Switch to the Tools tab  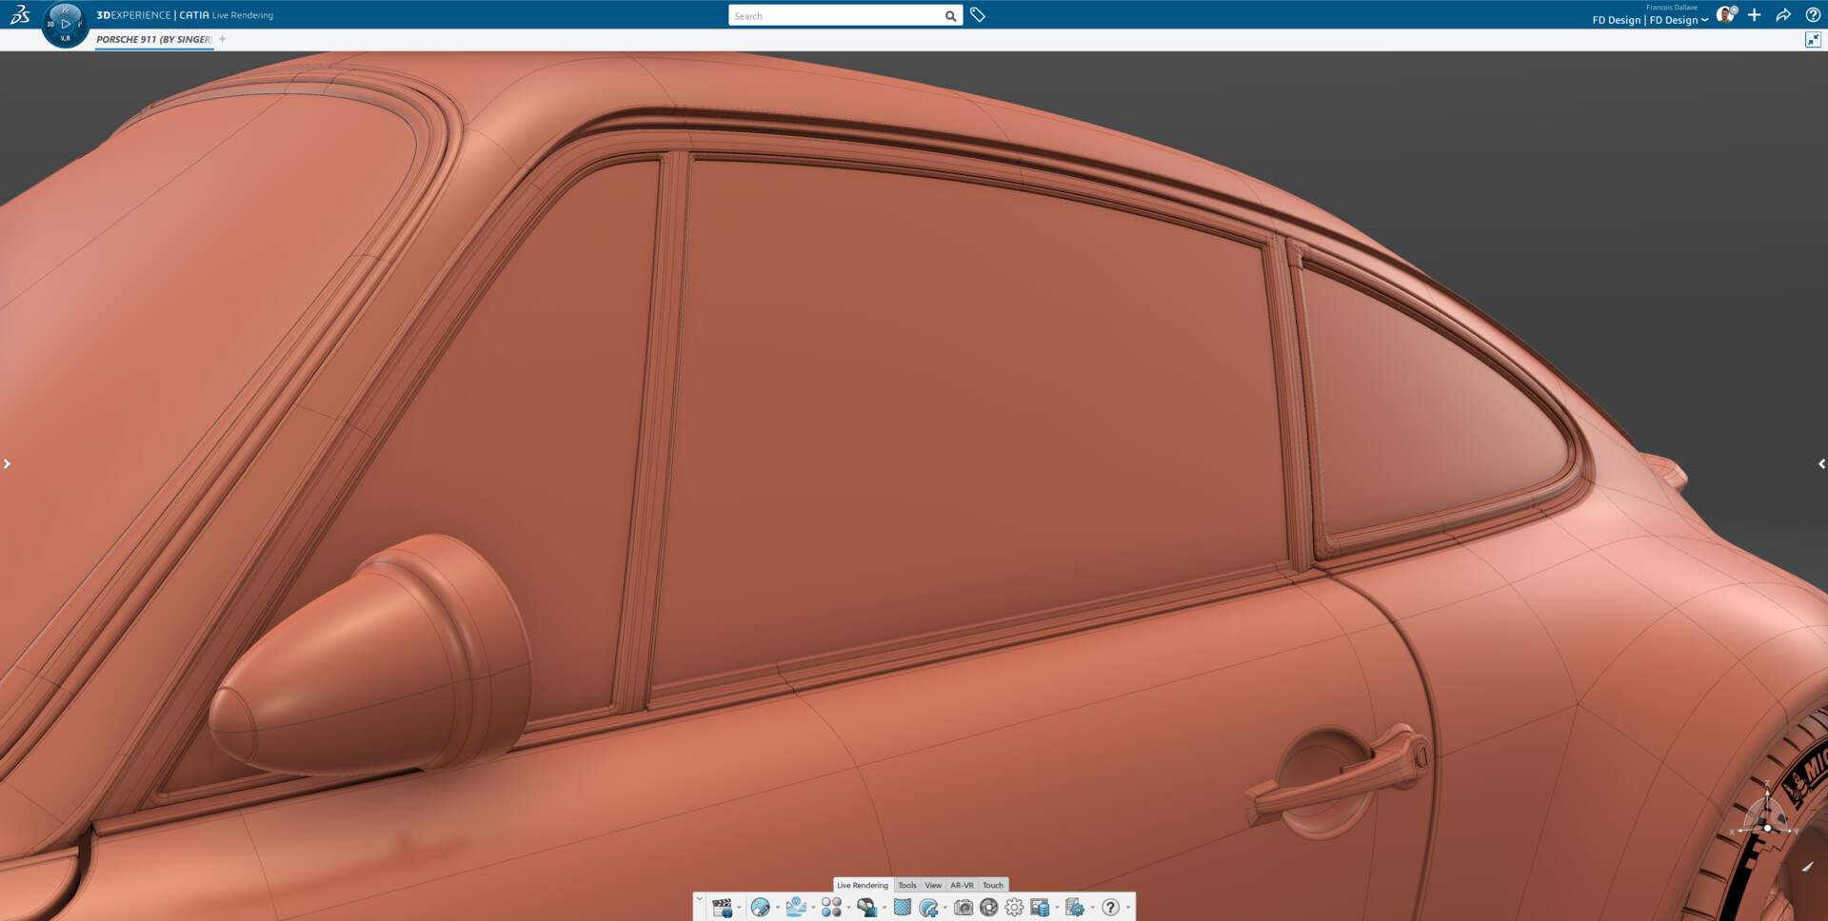(906, 885)
